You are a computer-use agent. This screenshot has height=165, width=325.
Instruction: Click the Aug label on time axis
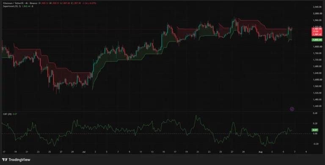click(261, 152)
